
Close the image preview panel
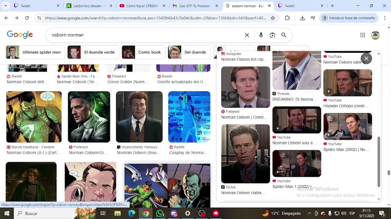tap(366, 58)
